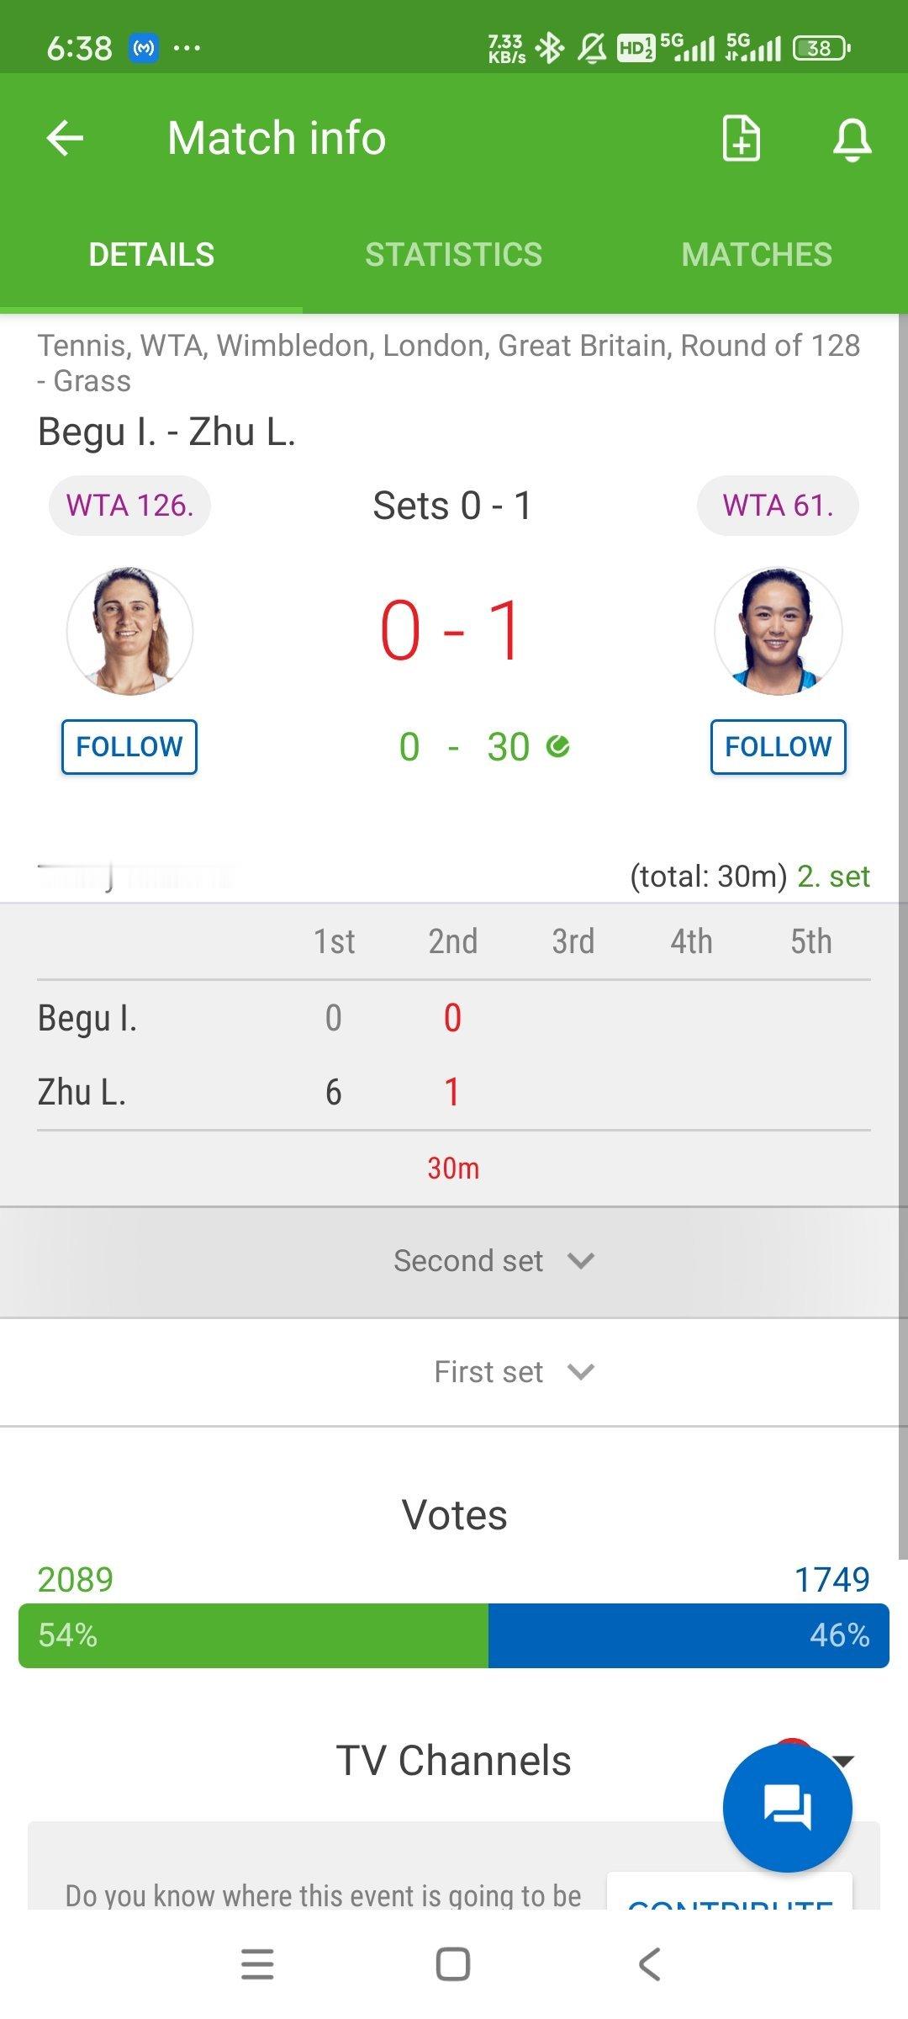Open the add note page icon
This screenshot has height=2019, width=908.
point(742,138)
